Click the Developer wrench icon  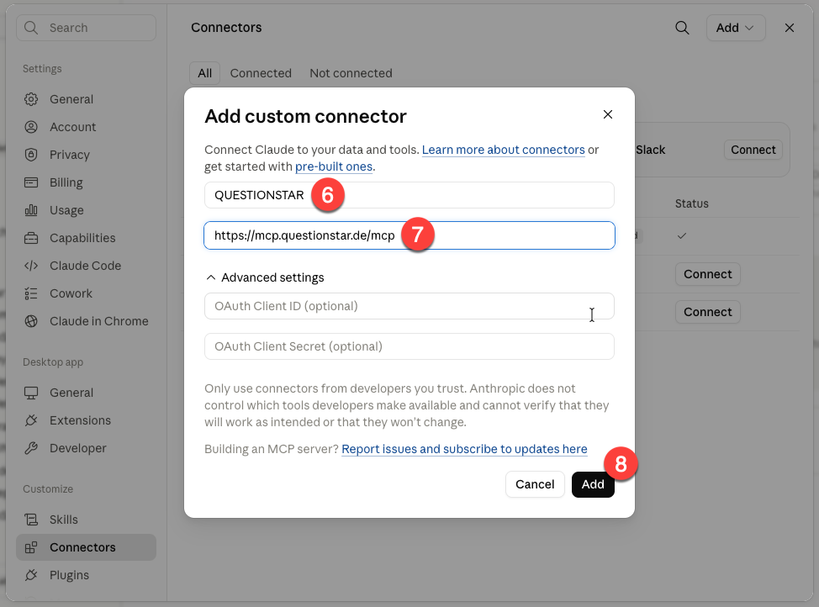[31, 448]
